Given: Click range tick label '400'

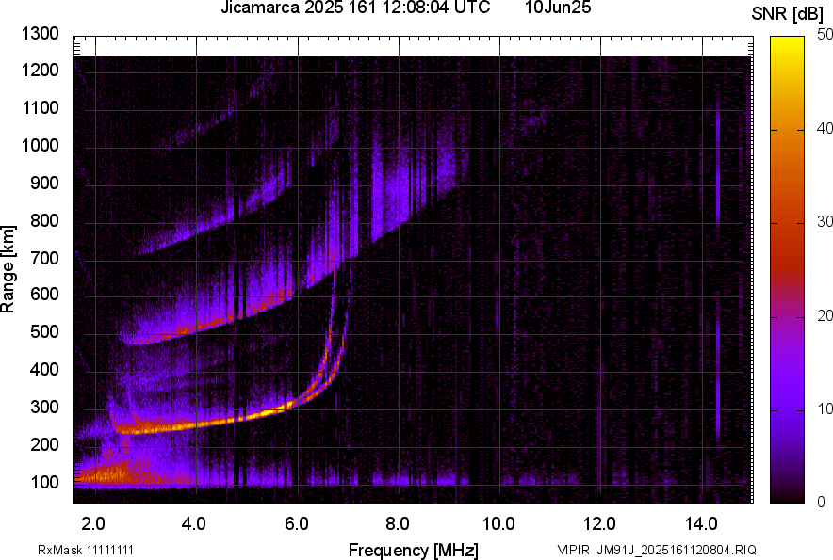Looking at the screenshot, I should click(44, 369).
